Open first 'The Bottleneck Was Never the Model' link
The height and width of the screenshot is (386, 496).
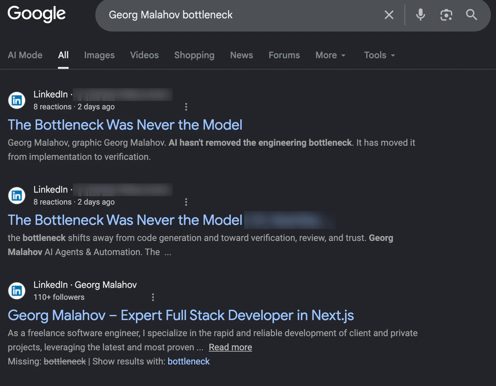coord(125,125)
